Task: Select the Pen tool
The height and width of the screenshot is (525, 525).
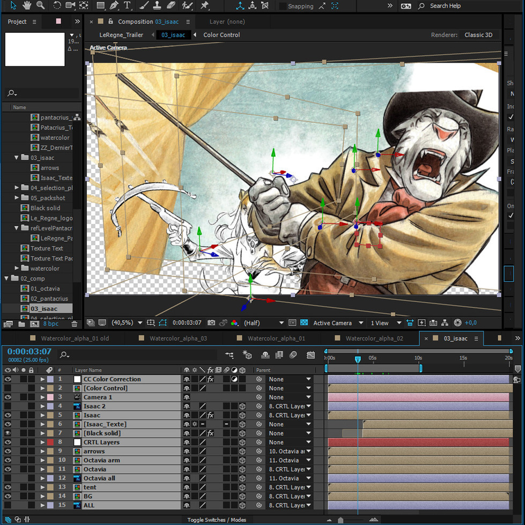Action: [x=114, y=5]
